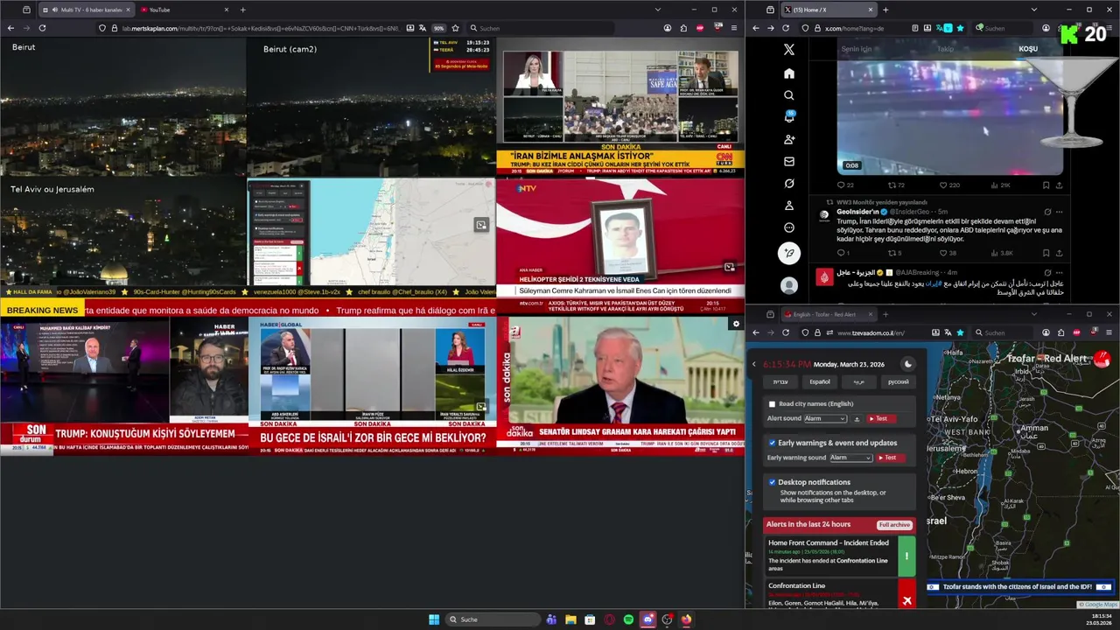Select English - Tzofar - Red Alert tab
Image resolution: width=1120 pixels, height=630 pixels.
tap(828, 314)
